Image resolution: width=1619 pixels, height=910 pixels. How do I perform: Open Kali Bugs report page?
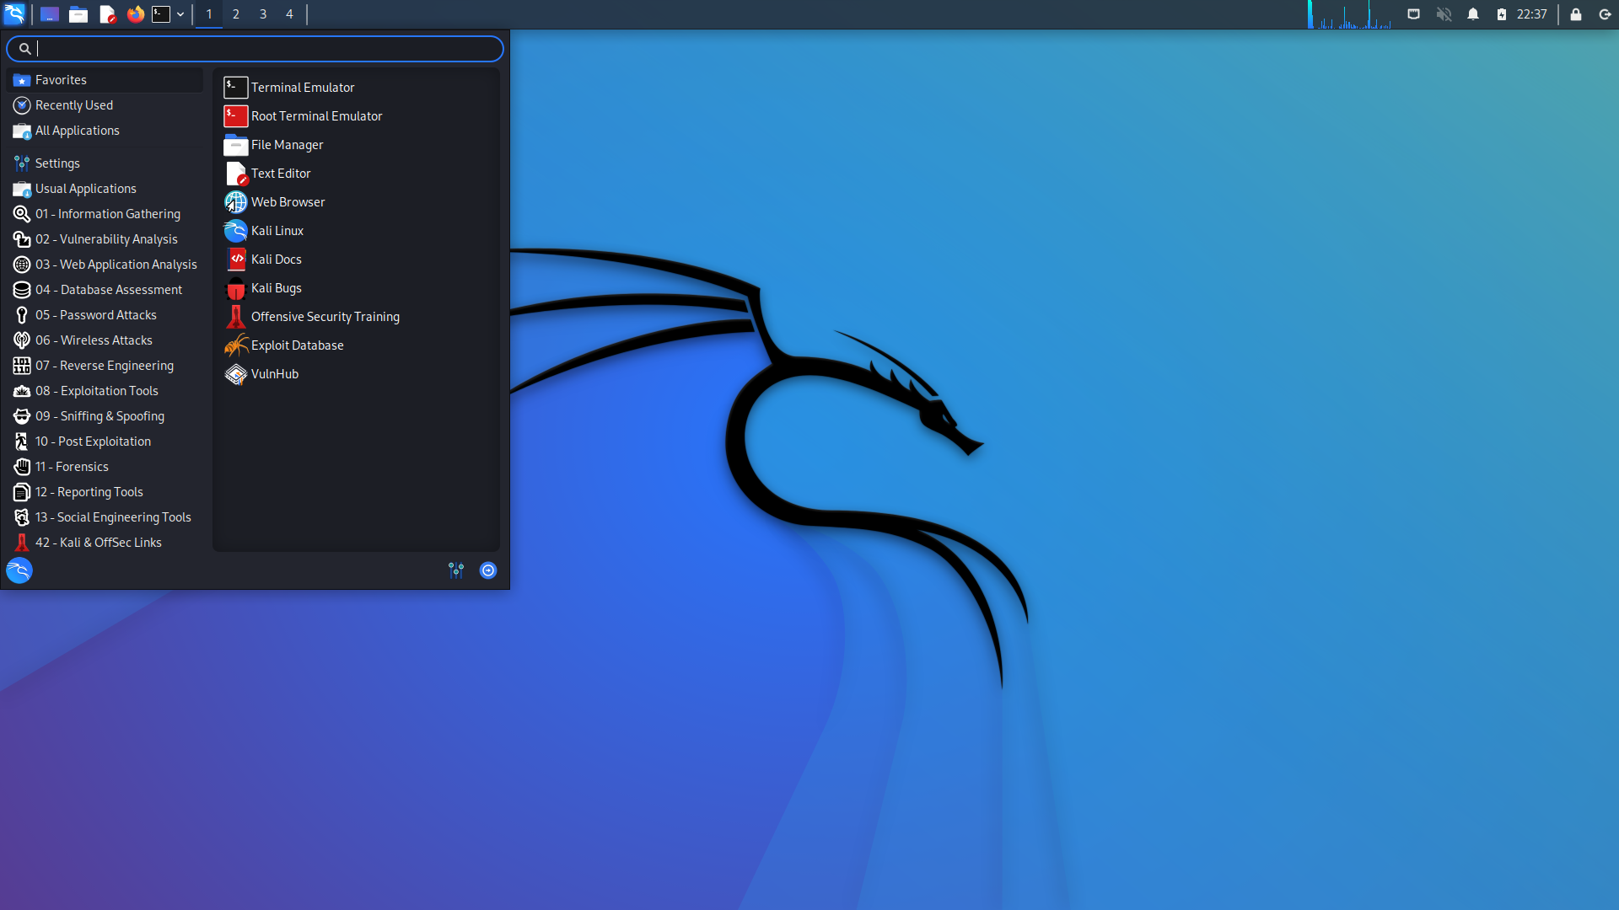(275, 286)
